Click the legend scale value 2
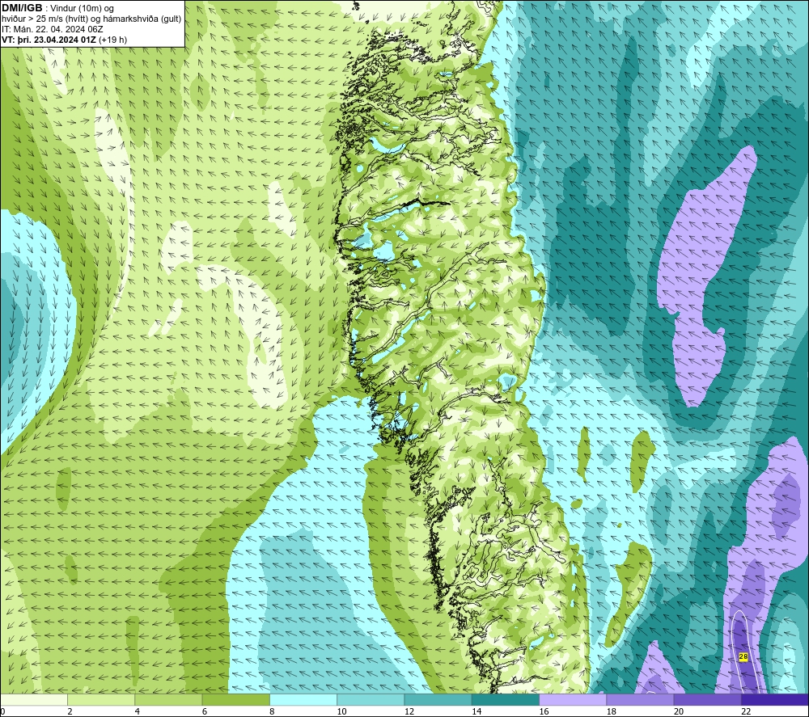The image size is (809, 717). 70,711
